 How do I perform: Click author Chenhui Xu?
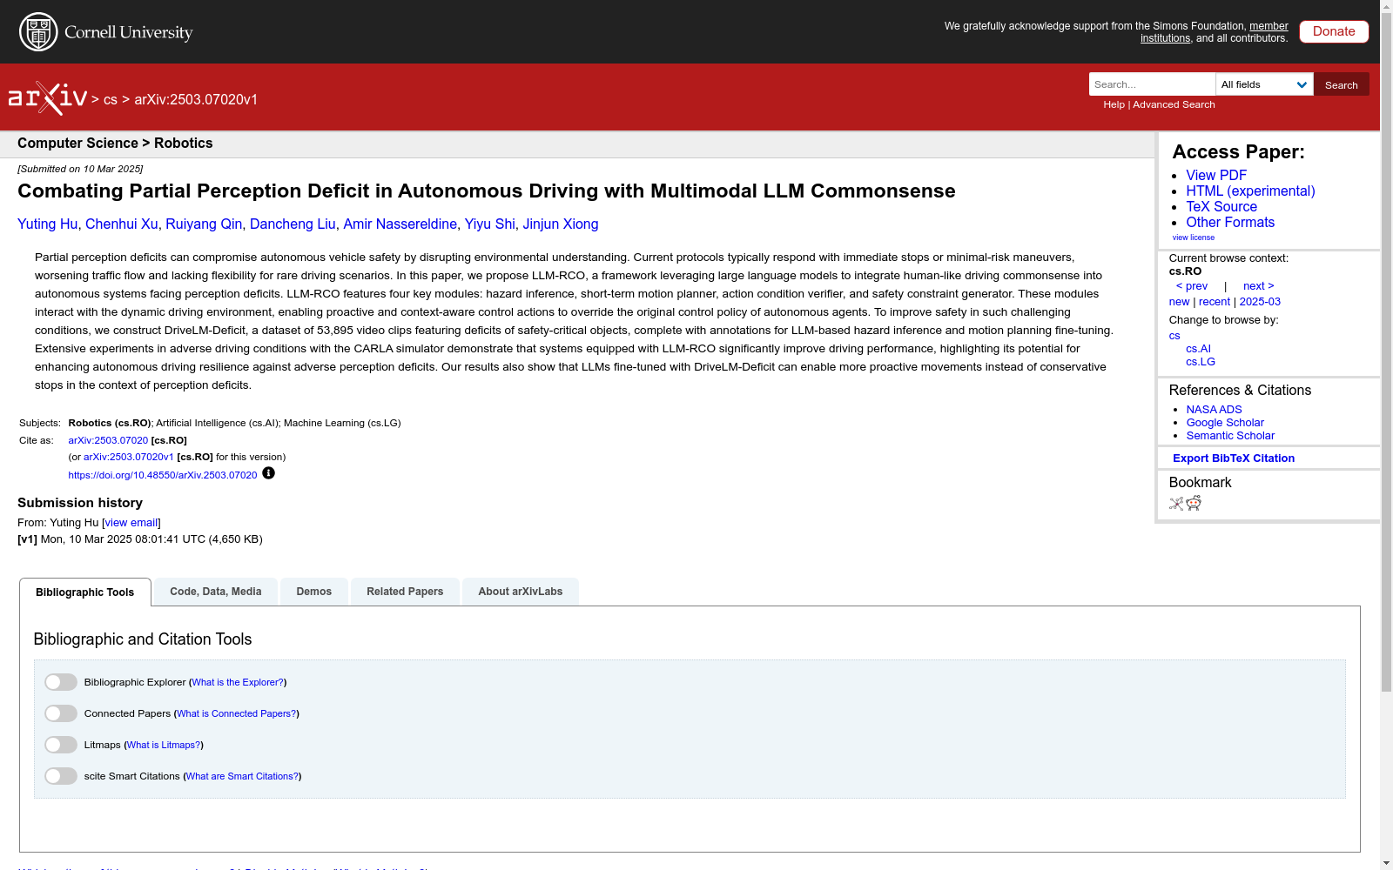[122, 224]
